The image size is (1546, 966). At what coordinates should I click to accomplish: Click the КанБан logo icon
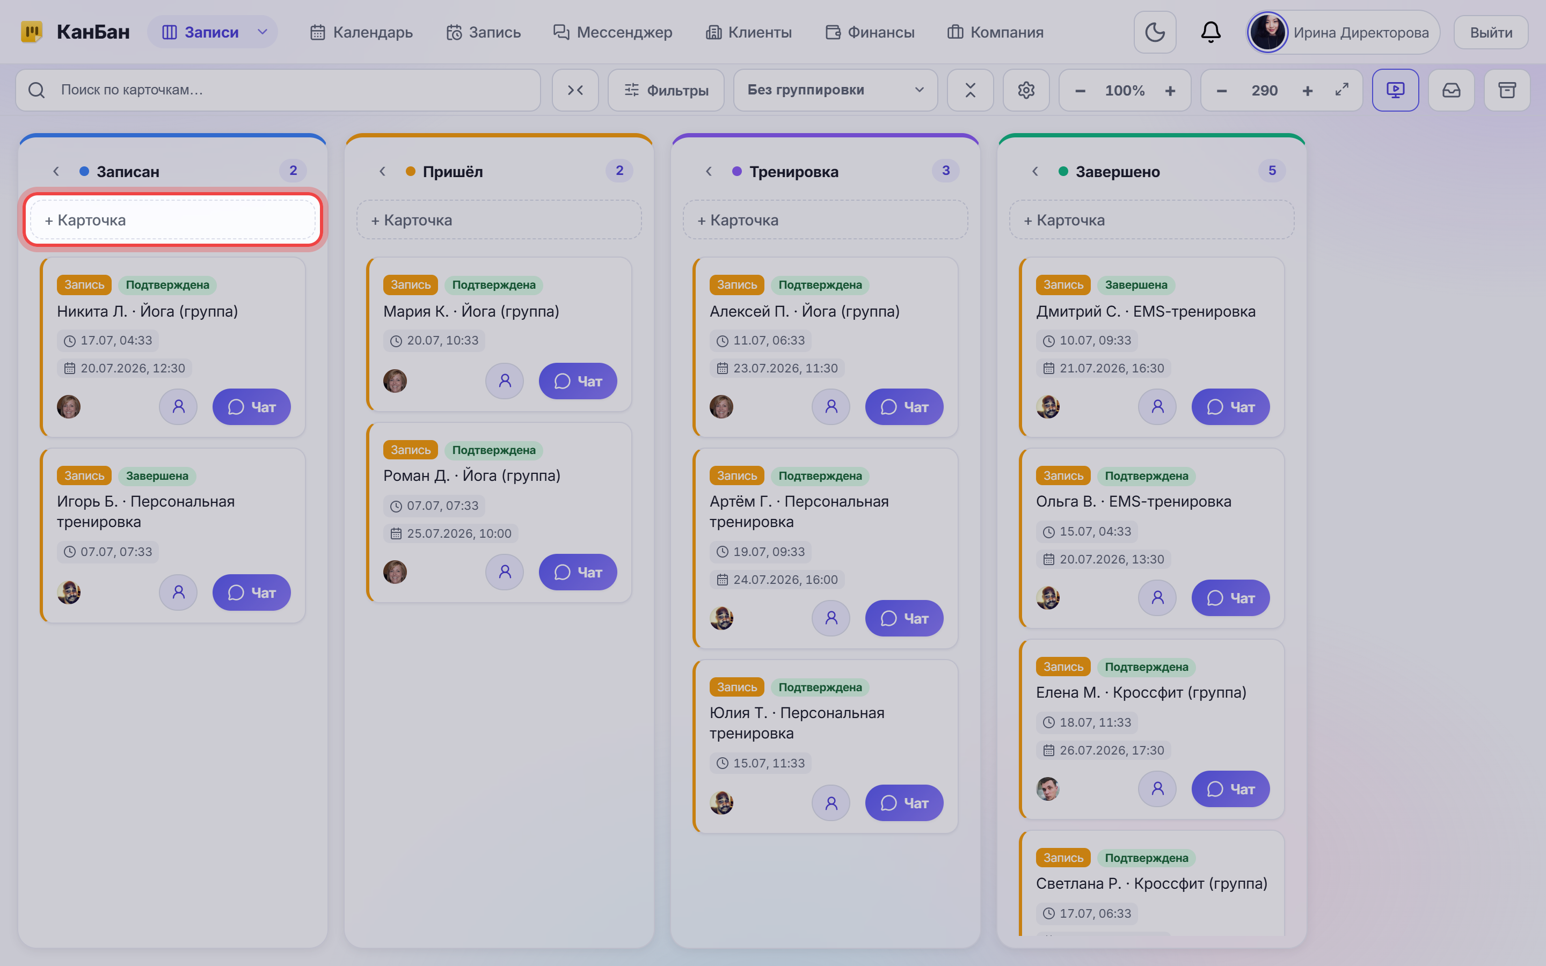tap(31, 32)
